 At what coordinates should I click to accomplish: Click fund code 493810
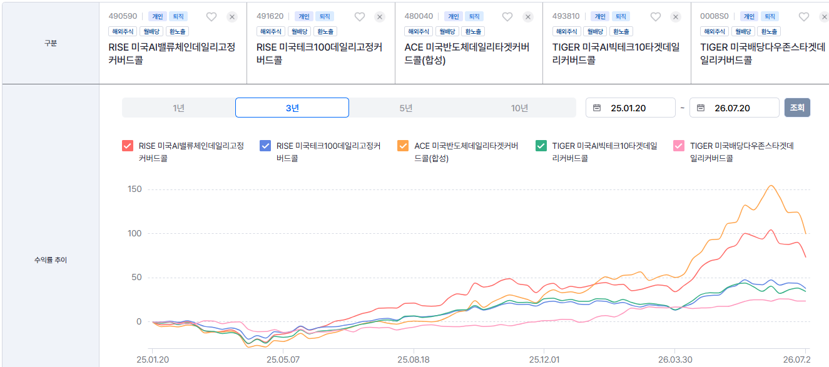pyautogui.click(x=566, y=17)
